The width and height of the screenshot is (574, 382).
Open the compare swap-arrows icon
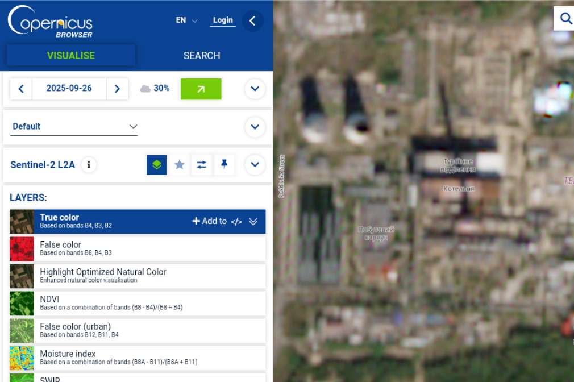point(202,165)
